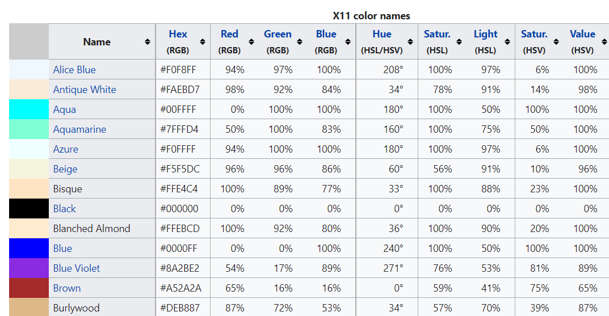The width and height of the screenshot is (609, 316).
Task: Sort by Blue column sort arrows
Action: coord(347,42)
